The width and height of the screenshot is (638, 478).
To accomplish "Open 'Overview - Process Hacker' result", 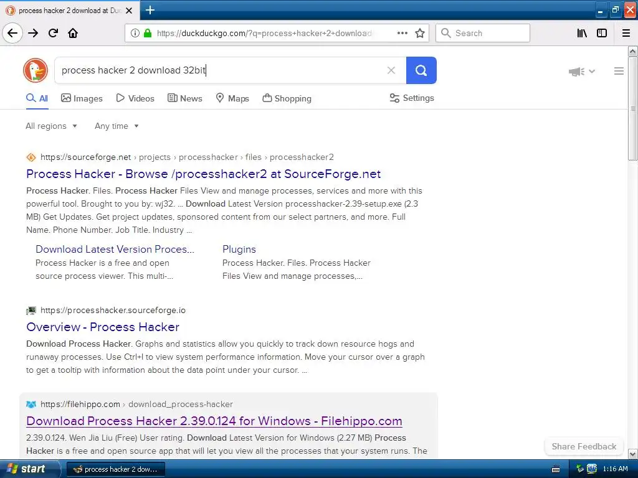I will [103, 327].
